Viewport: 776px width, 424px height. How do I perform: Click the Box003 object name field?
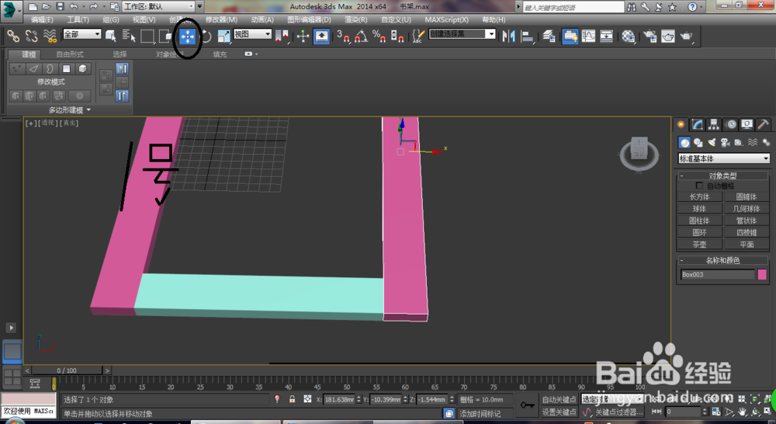(717, 274)
